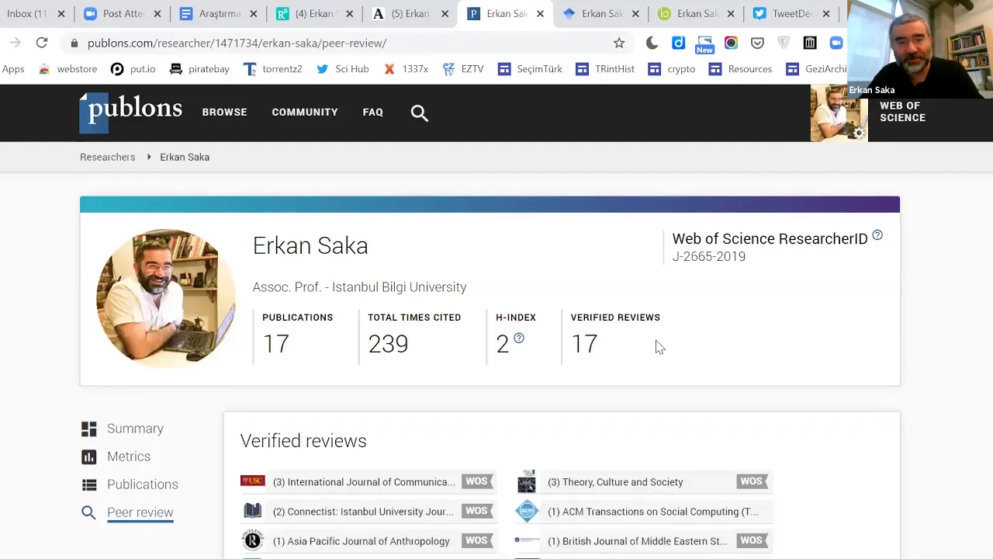Screen dimensions: 993x559
Task: Click the publons logo
Action: click(131, 113)
